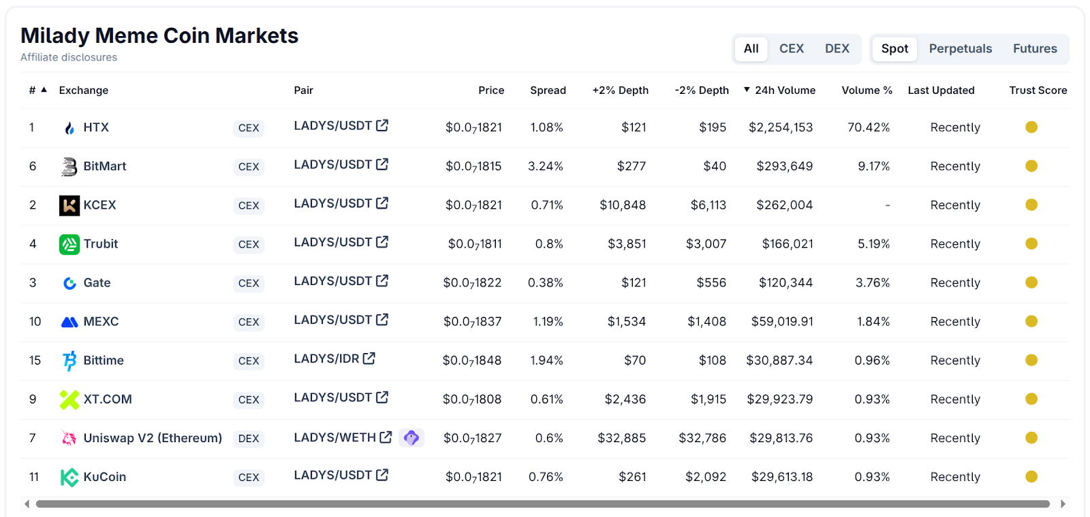Click the KCEX exchange logo

(69, 205)
